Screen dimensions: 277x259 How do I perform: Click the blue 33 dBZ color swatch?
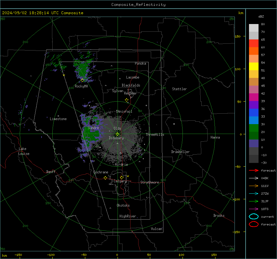point(254,112)
